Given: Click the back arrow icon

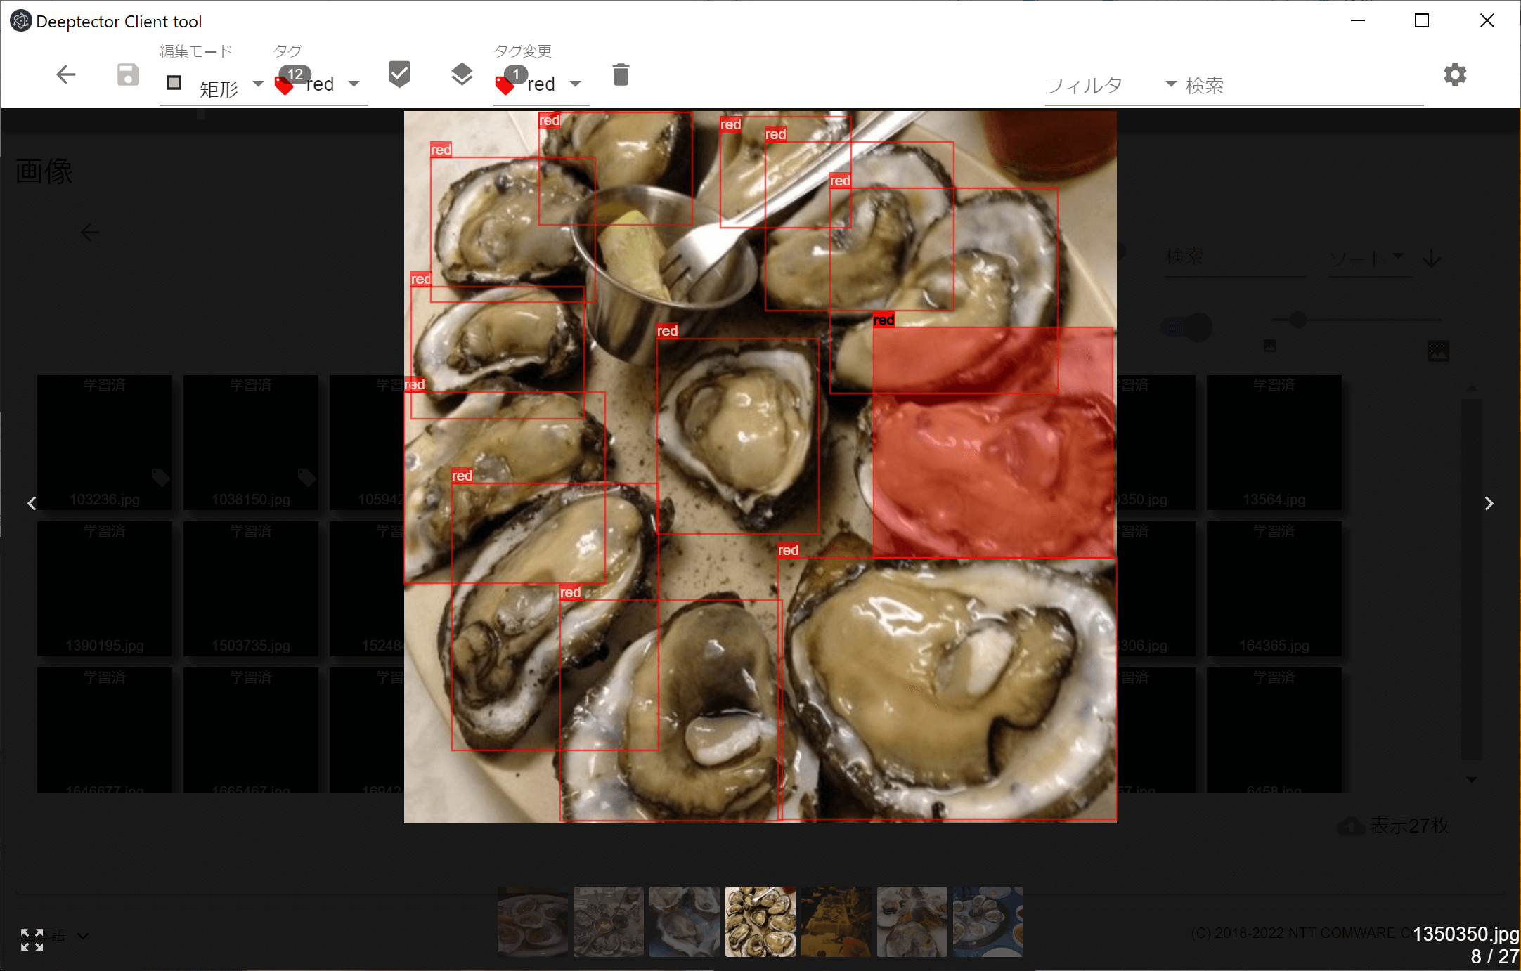Looking at the screenshot, I should [x=65, y=74].
